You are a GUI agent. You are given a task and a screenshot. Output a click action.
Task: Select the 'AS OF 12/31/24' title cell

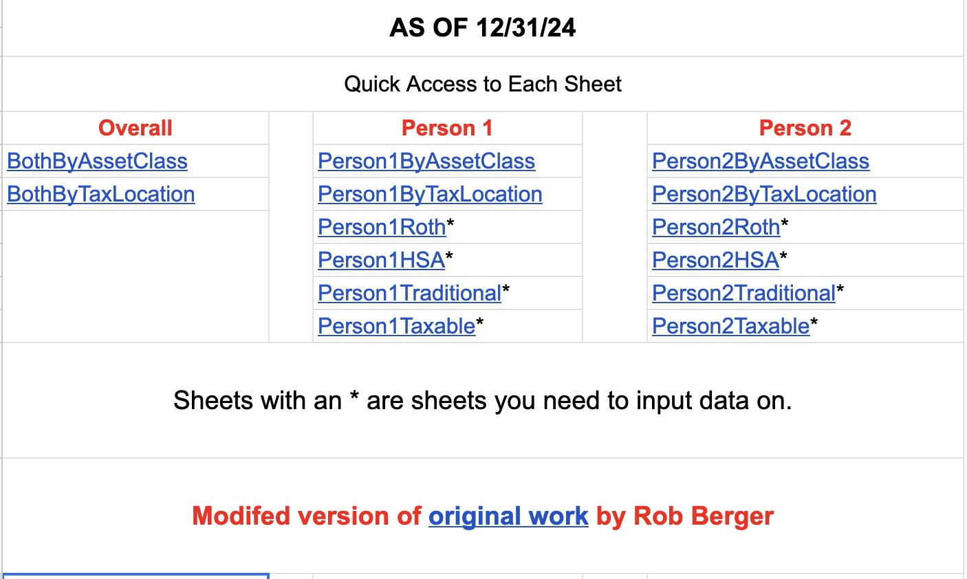[483, 28]
